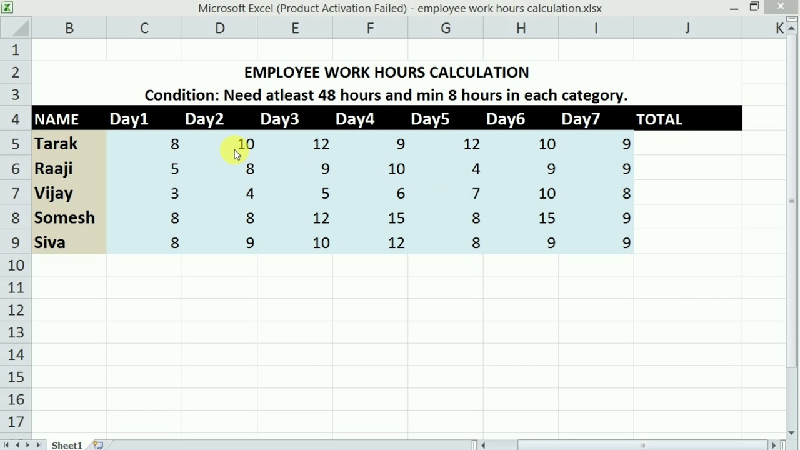800x450 pixels.
Task: Select column H header
Action: click(x=521, y=28)
